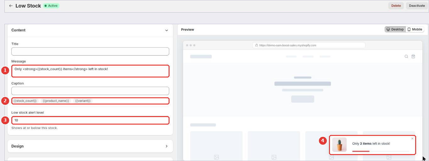Screen dimensions: 429x161
Task: Click the Message text area
Action: tap(90, 71)
